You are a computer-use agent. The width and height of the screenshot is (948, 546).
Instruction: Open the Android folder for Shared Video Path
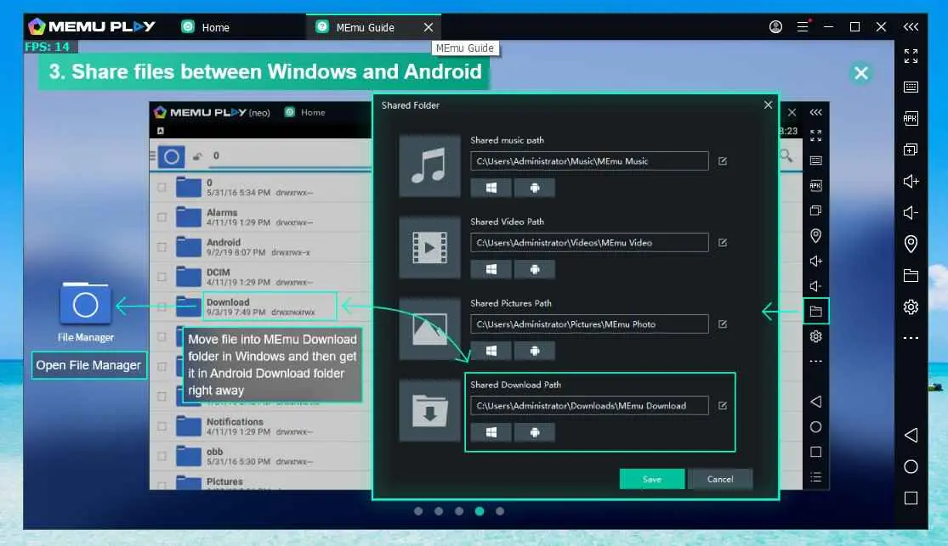(x=534, y=269)
